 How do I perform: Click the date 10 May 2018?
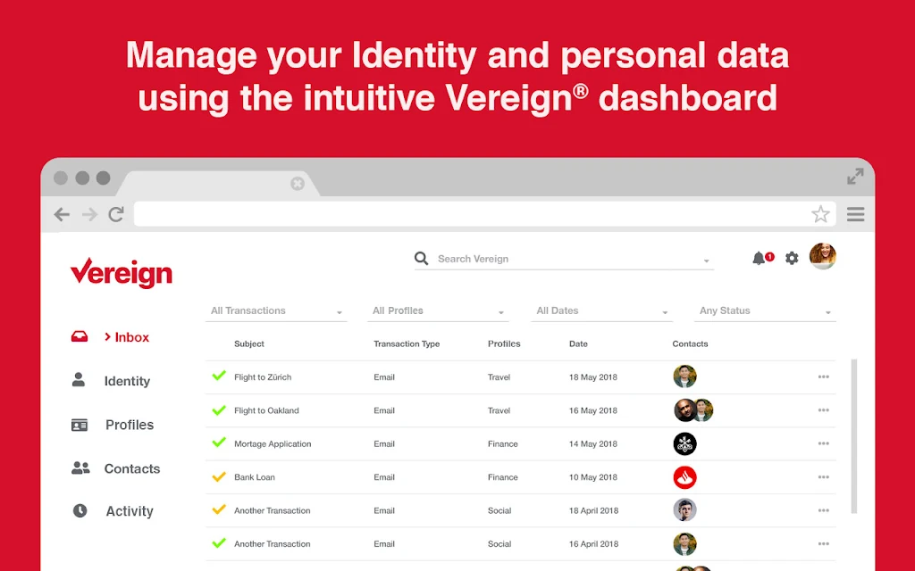[593, 477]
